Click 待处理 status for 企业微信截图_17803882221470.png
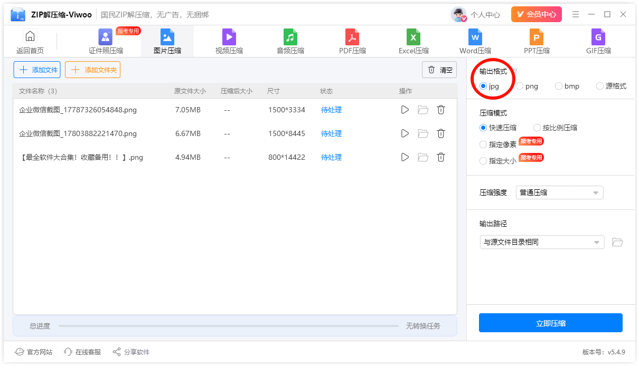This screenshot has width=639, height=366. [x=332, y=133]
